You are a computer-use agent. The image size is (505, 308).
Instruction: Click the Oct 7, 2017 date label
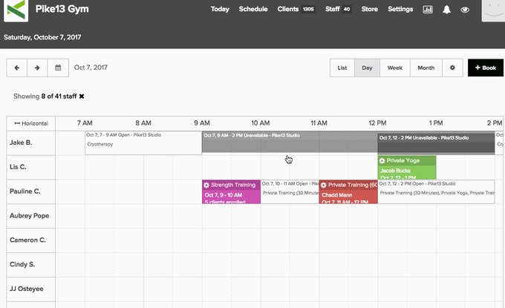tap(91, 68)
